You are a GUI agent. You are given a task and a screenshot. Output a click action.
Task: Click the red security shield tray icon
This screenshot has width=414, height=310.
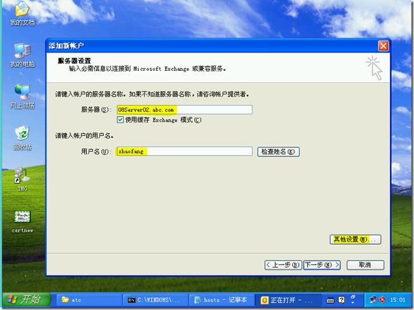pos(382,300)
